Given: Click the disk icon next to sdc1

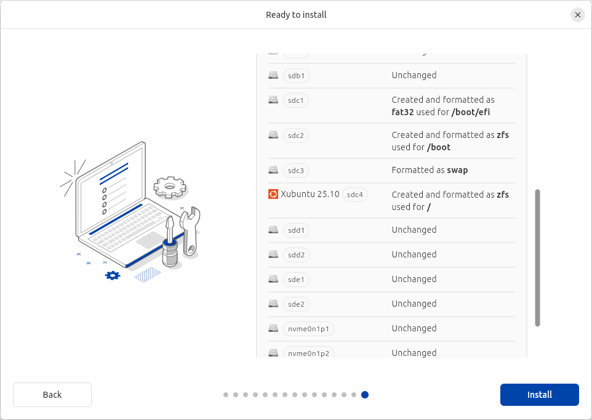Looking at the screenshot, I should coord(273,100).
